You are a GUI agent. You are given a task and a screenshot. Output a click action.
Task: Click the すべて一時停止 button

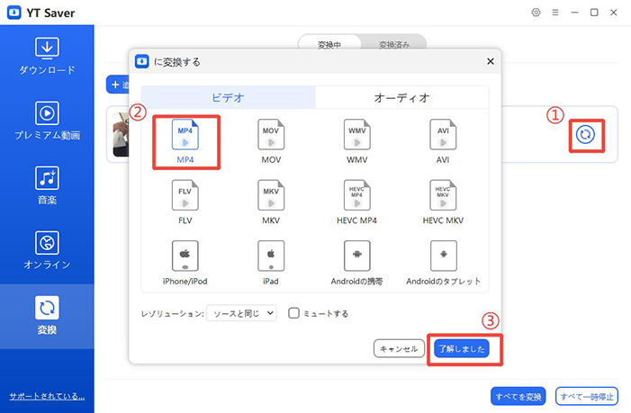click(x=587, y=397)
